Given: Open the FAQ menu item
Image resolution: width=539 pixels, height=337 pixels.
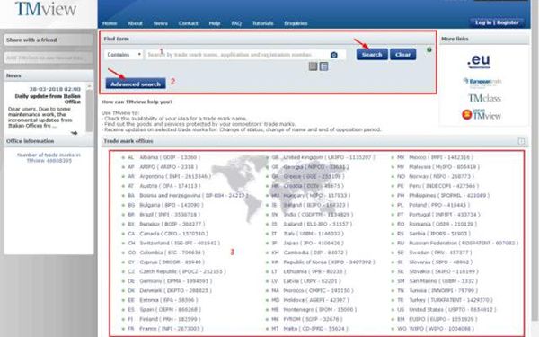Looking at the screenshot, I should pos(236,23).
